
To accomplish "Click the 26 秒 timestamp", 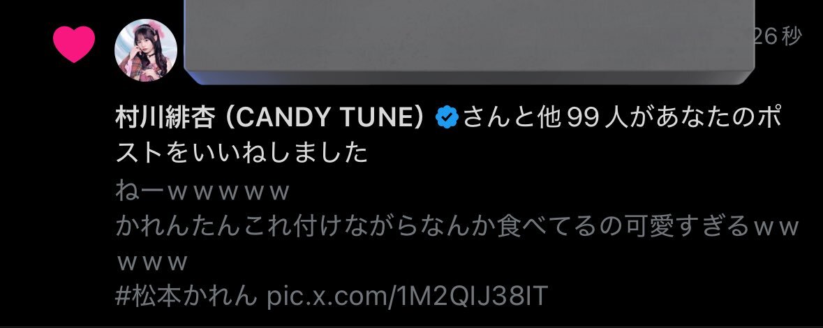I will pos(778,37).
